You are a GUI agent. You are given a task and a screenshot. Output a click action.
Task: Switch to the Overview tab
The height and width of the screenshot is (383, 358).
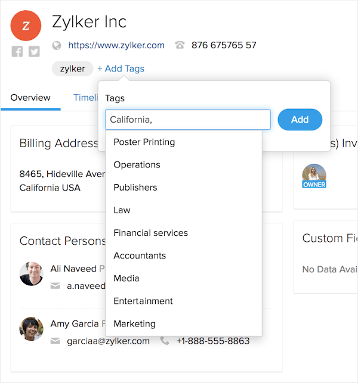(30, 98)
